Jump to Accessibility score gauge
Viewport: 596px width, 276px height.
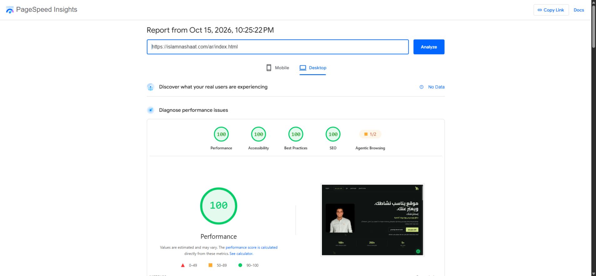click(258, 134)
